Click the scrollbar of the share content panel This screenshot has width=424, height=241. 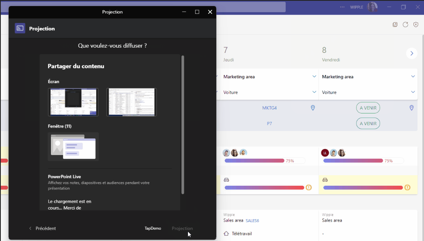tap(183, 125)
